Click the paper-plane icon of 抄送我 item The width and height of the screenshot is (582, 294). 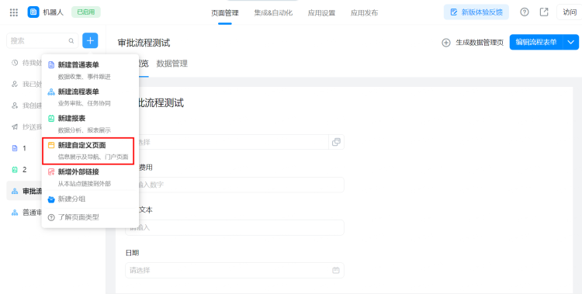15,127
